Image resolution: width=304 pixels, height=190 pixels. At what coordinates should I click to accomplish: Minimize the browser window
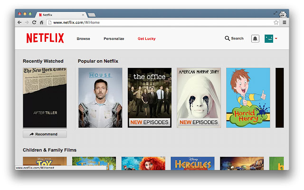coord(25,14)
